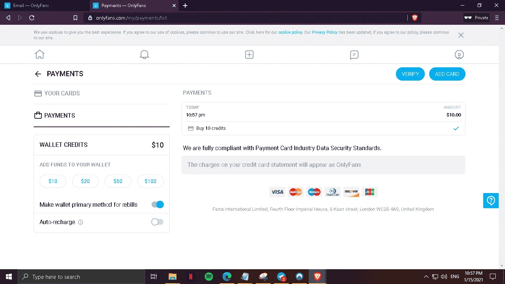Click the browser back button
This screenshot has height=284, width=505.
coord(8,18)
